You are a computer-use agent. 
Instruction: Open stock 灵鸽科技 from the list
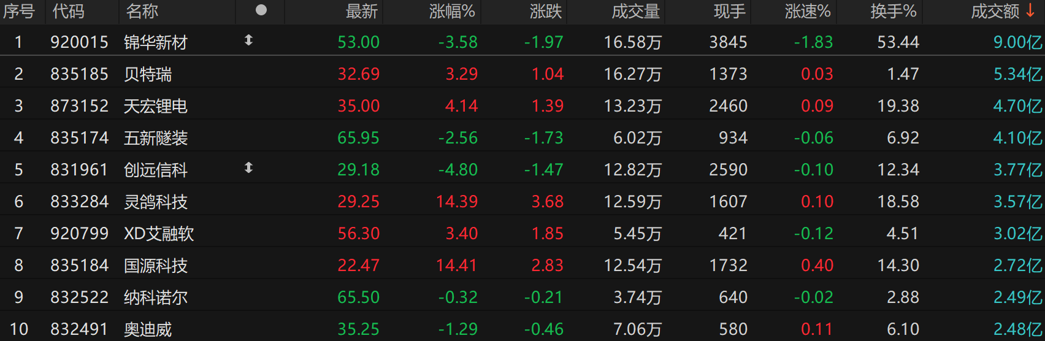pyautogui.click(x=156, y=202)
